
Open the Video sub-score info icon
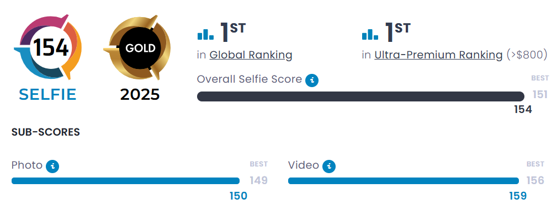(329, 166)
